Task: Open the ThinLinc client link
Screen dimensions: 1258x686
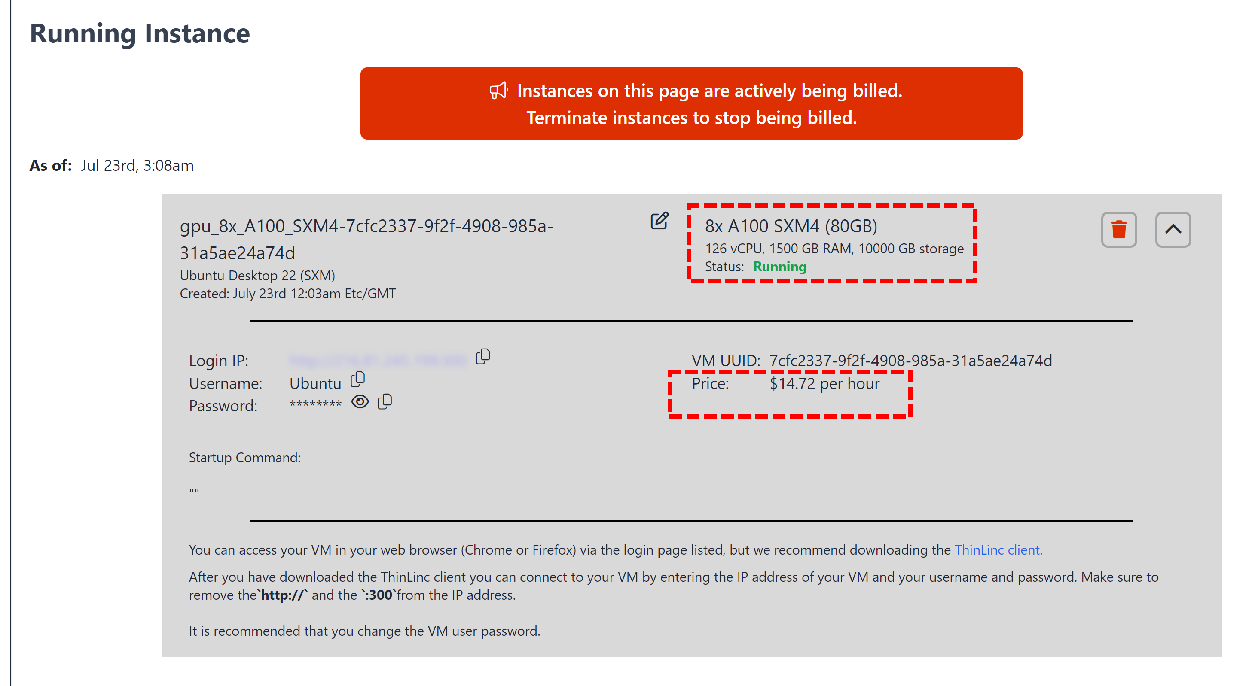Action: (998, 550)
